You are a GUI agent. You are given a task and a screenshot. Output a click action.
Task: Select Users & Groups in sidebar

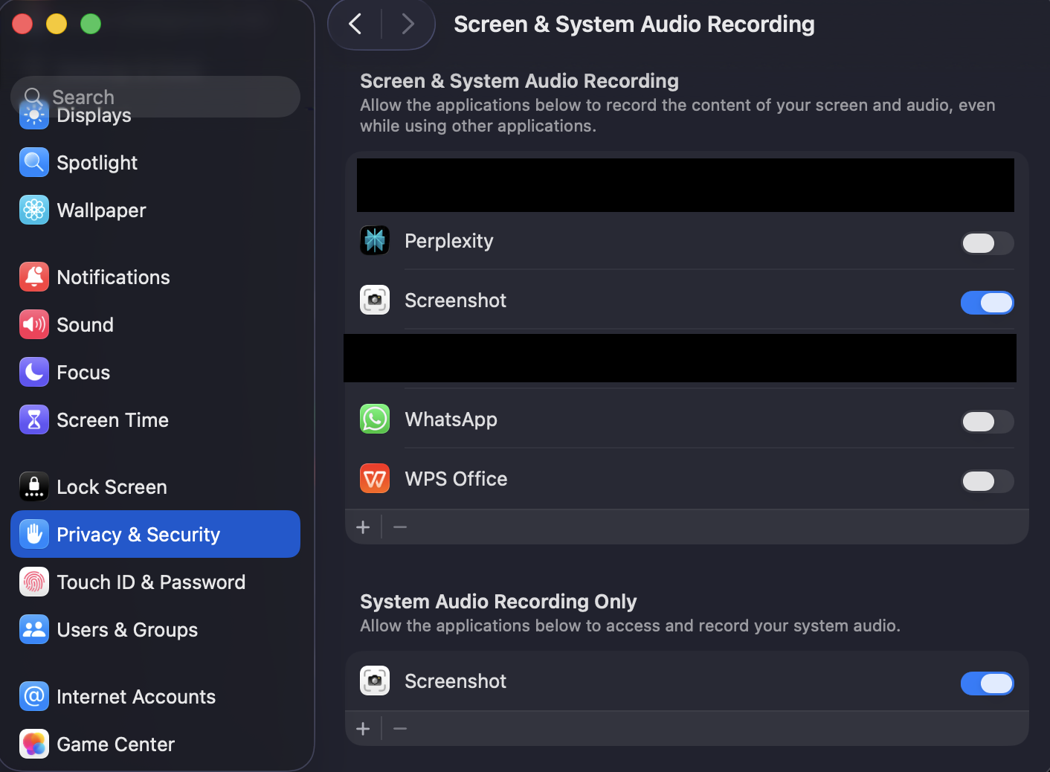point(127,630)
